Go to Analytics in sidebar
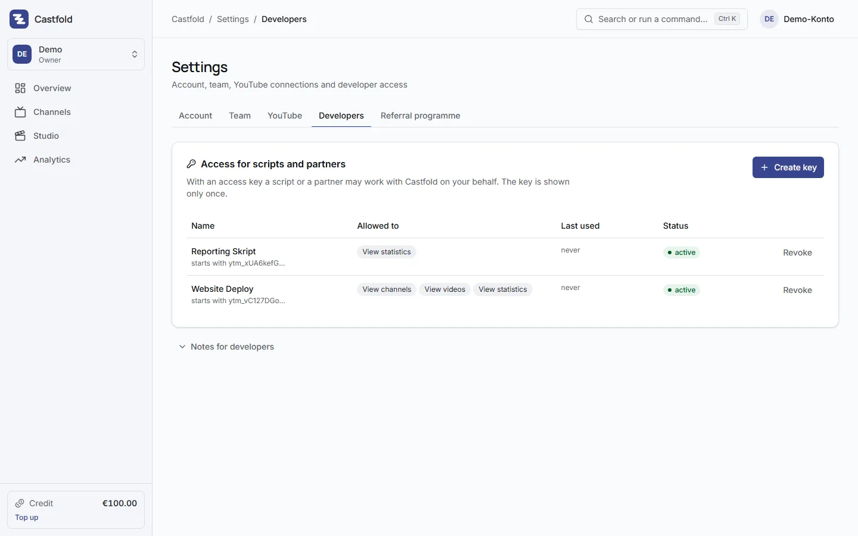Screen dimensions: 858x536 pyautogui.click(x=76, y=160)
